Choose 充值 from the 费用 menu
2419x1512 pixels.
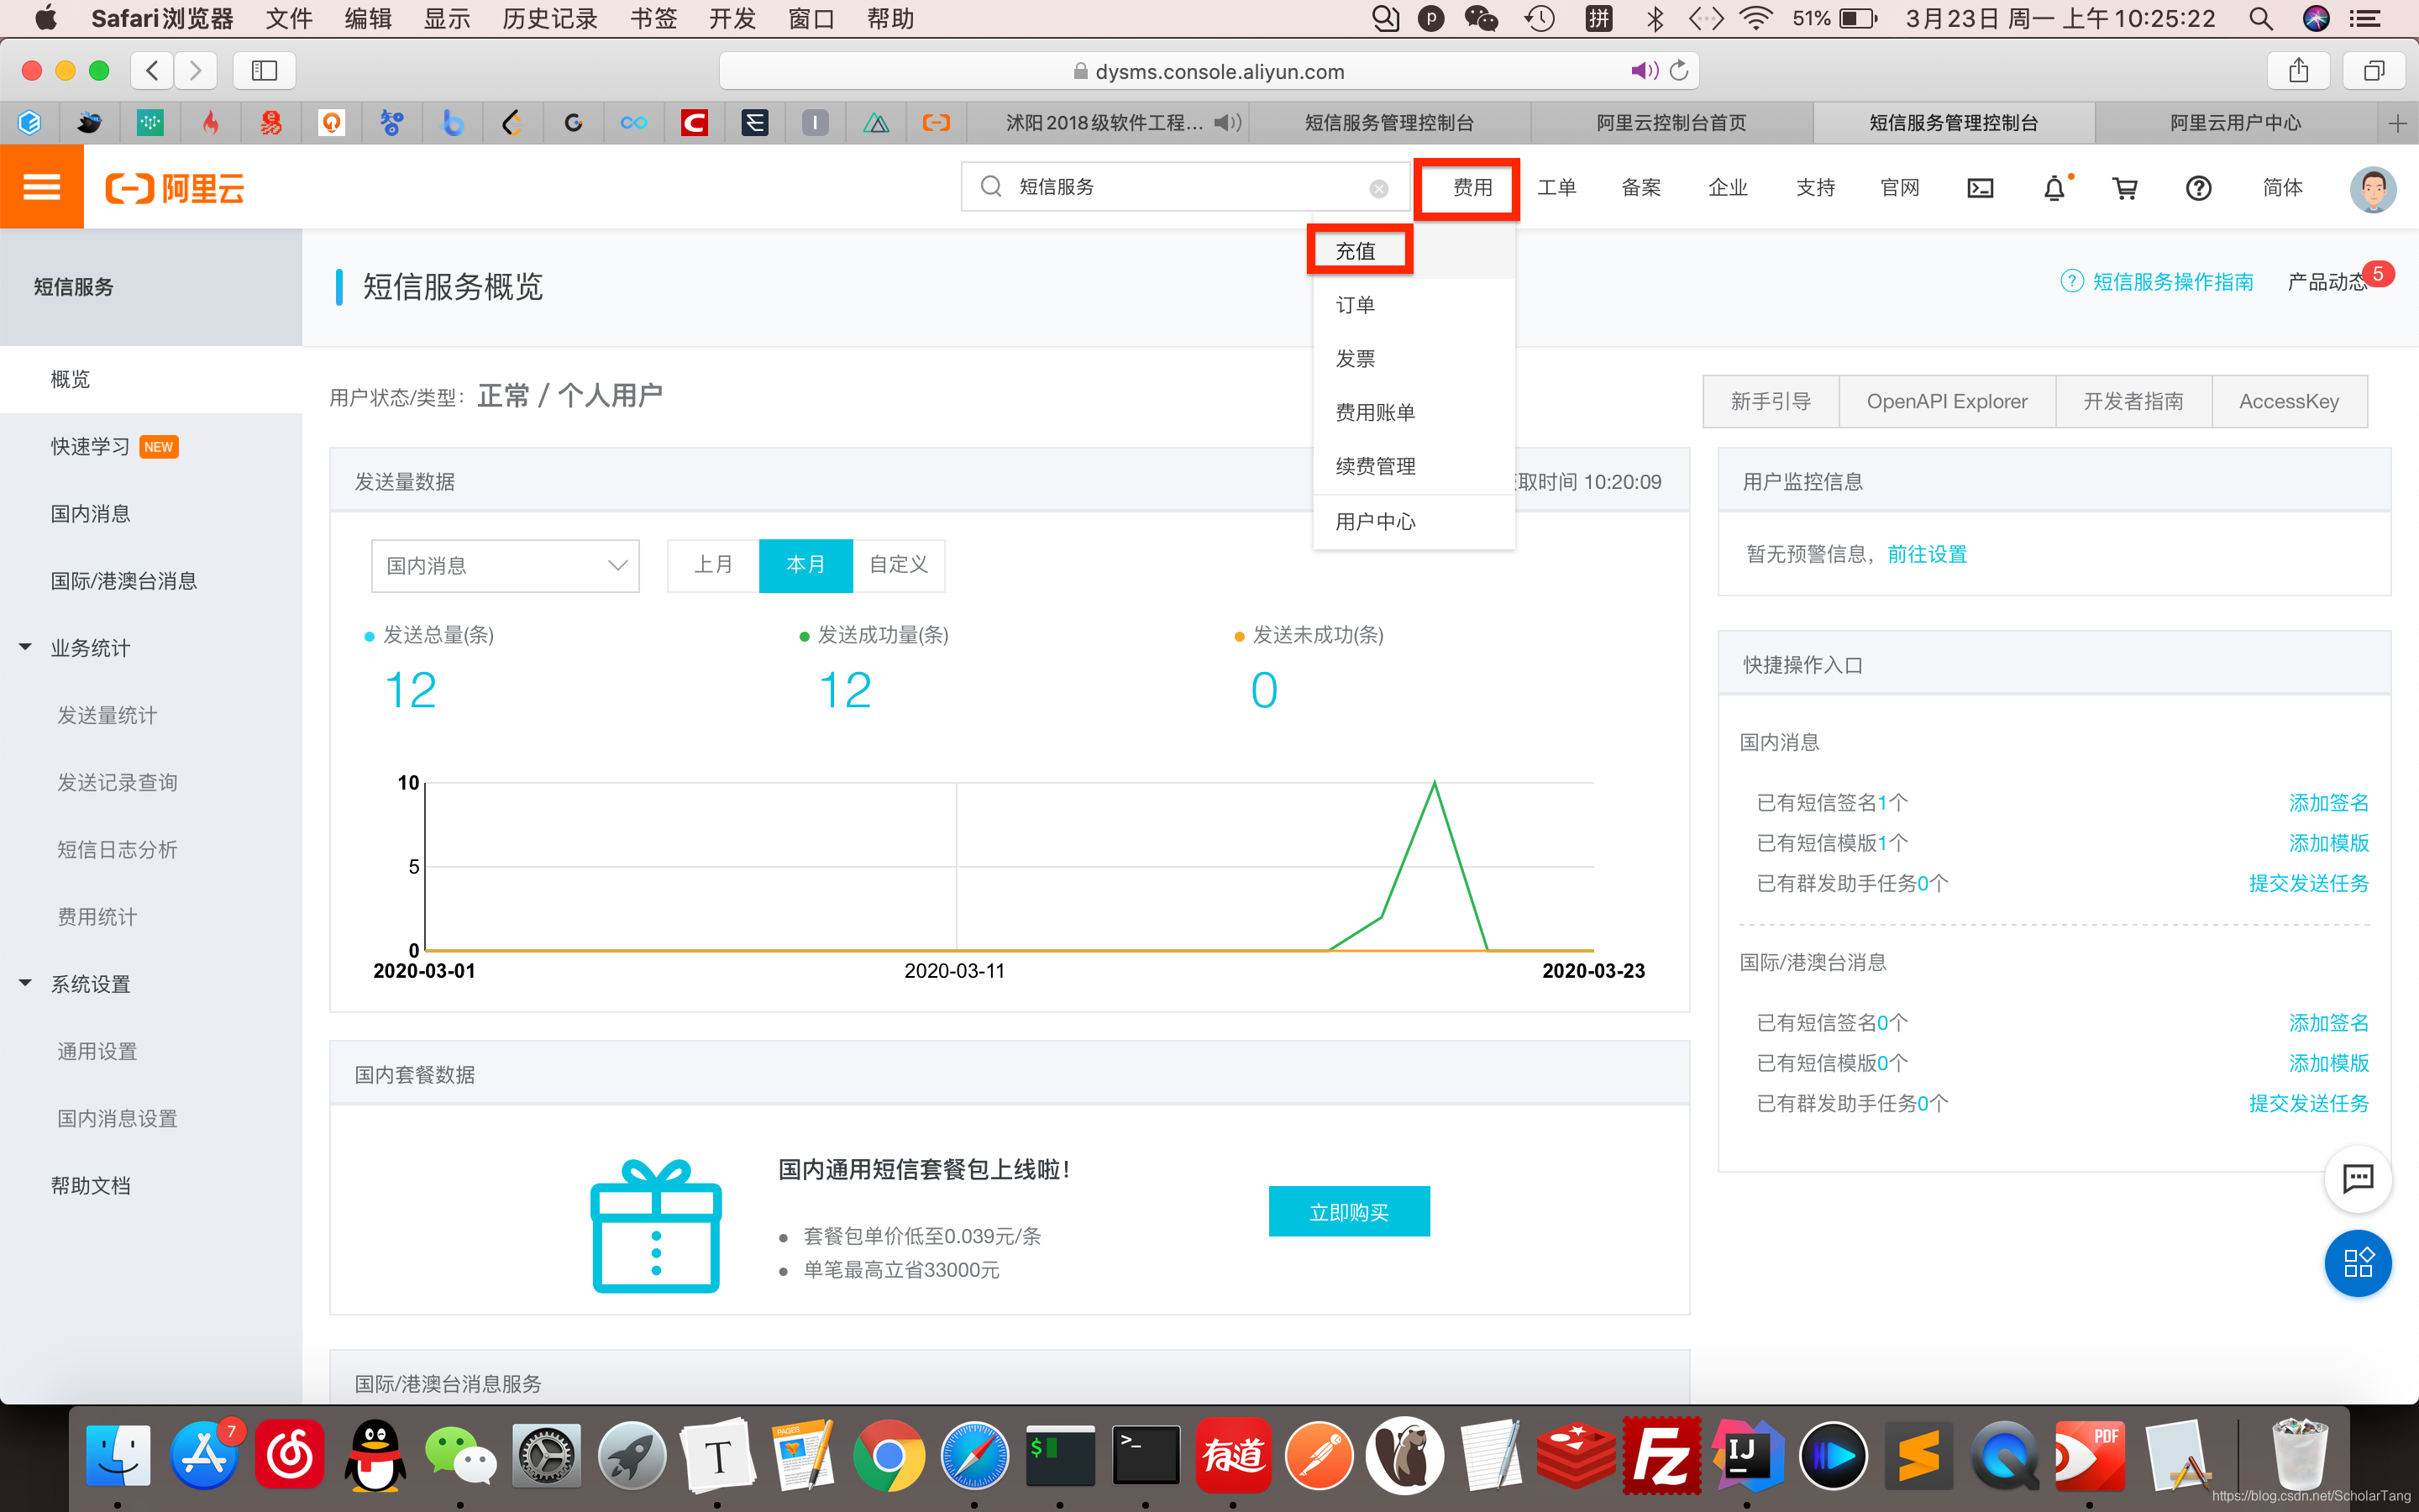pyautogui.click(x=1356, y=251)
